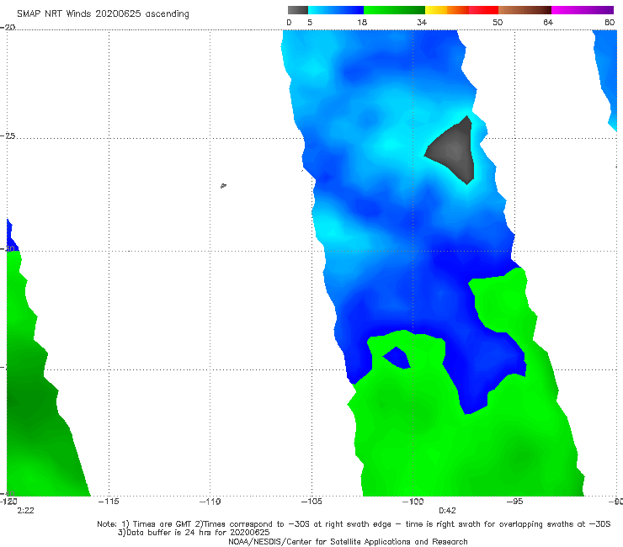Click the magenta segment of the color bar
The image size is (623, 547).
[x=582, y=10]
